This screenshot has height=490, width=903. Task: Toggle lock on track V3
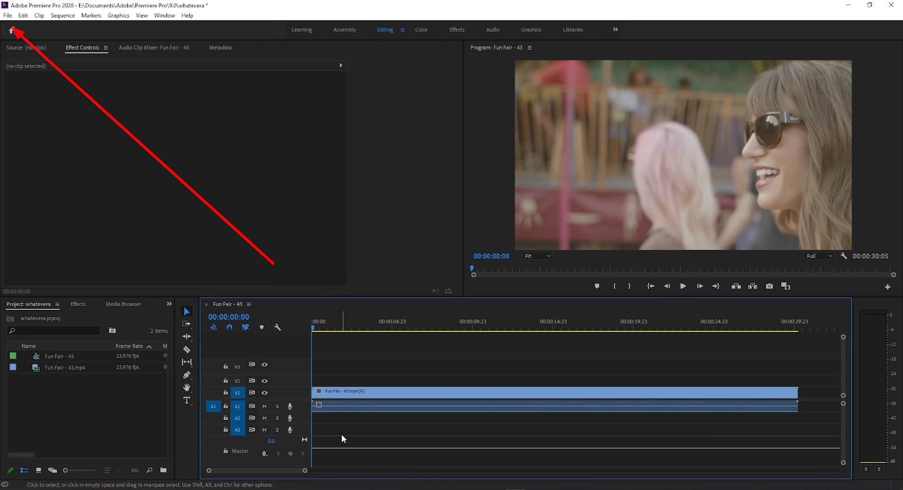click(226, 366)
